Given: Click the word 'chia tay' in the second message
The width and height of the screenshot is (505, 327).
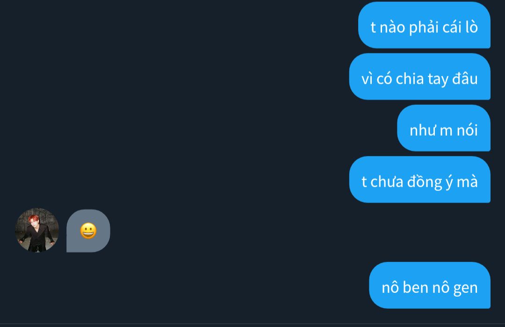Looking at the screenshot, I should point(422,79).
